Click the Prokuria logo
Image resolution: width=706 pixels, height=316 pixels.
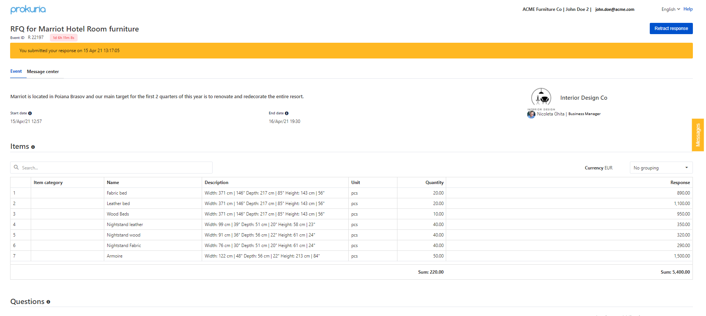coord(28,9)
